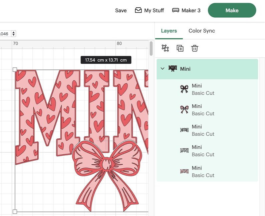Click the Make button
Screen dimensions: 265x216
point(232,10)
